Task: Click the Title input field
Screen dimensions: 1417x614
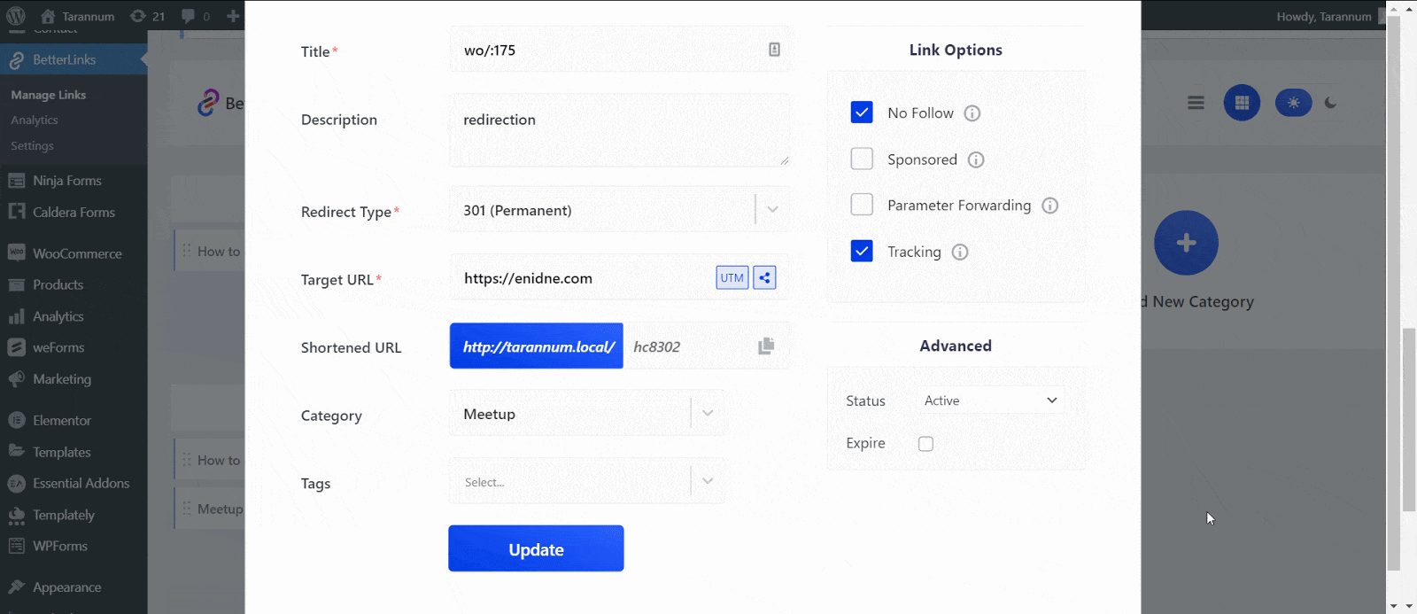Action: (611, 51)
